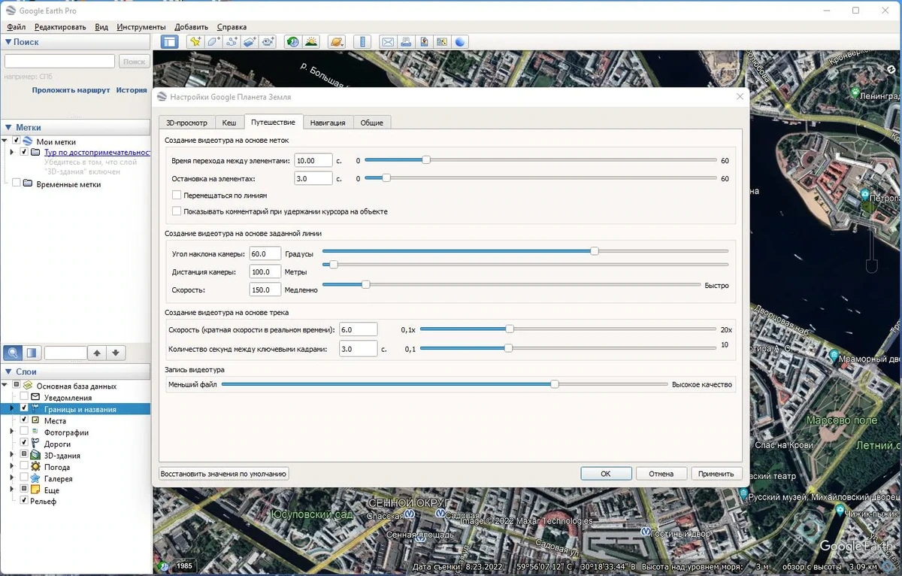Collapse the Мои метки tree node

coord(5,141)
